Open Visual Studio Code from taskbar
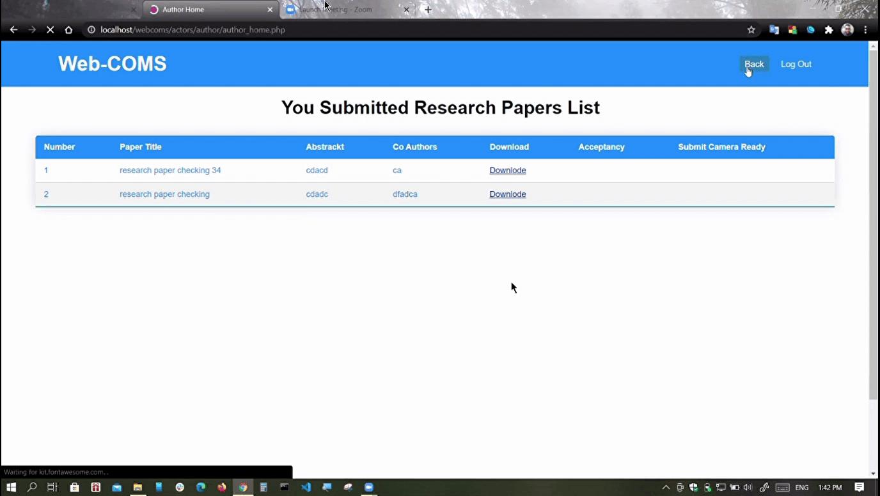Viewport: 880px width, 496px height. click(x=306, y=487)
